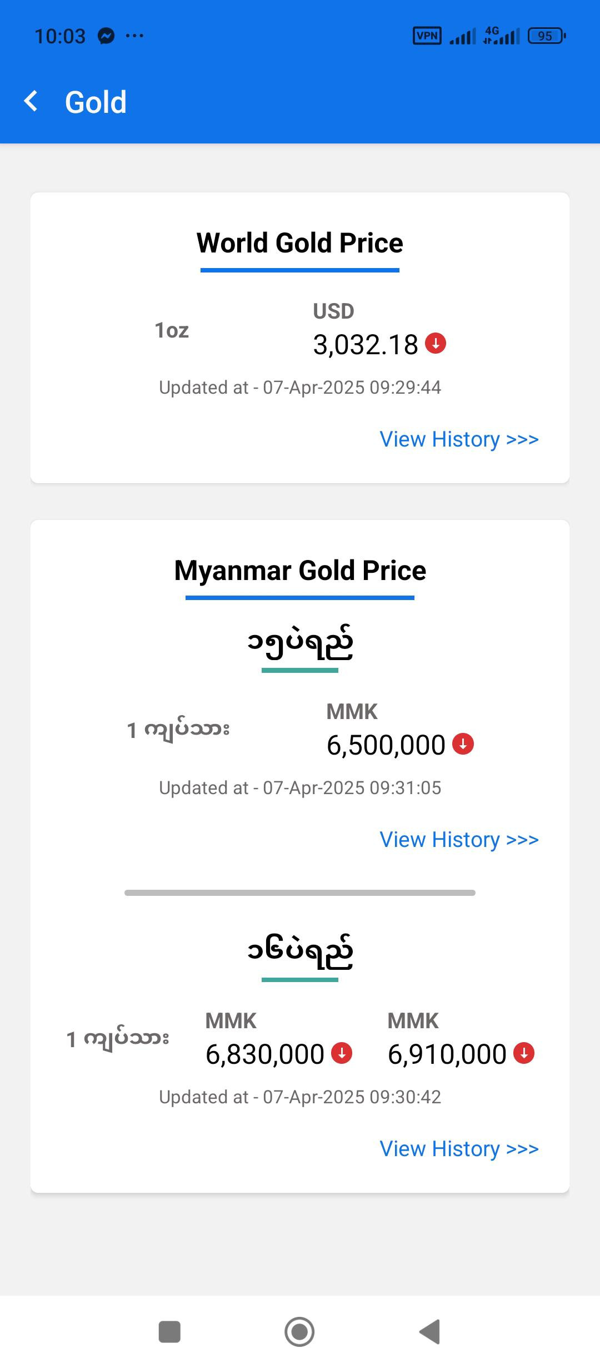Image resolution: width=600 pixels, height=1368 pixels.
Task: Tap the MMK 6,910,000 price value
Action: click(x=447, y=1054)
